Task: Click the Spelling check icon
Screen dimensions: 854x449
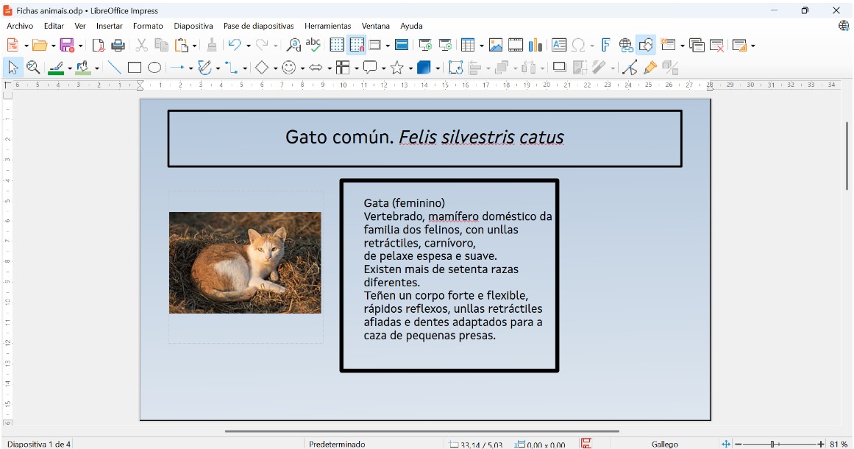Action: 313,46
